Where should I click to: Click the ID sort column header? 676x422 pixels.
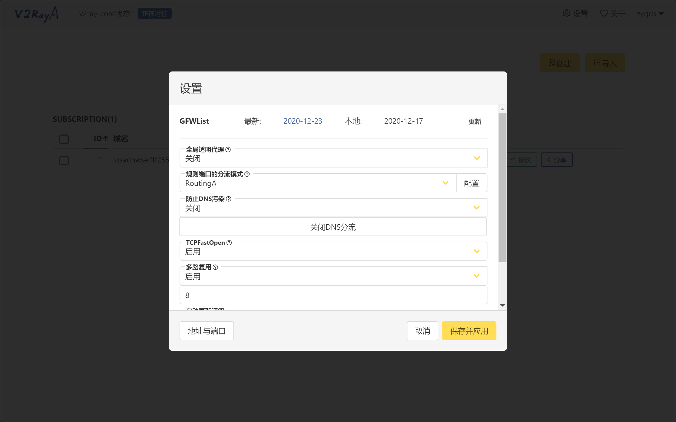101,138
